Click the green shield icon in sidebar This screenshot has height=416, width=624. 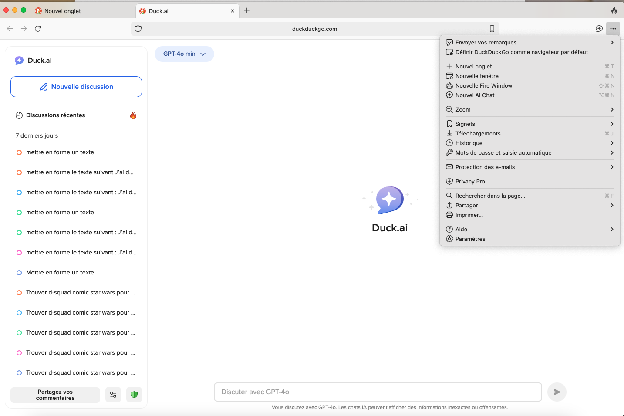coord(134,395)
